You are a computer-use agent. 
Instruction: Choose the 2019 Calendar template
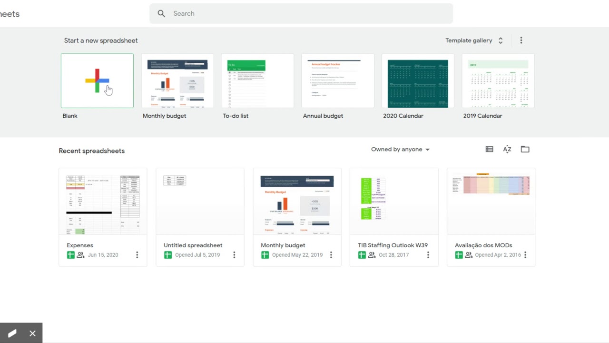coord(498,81)
